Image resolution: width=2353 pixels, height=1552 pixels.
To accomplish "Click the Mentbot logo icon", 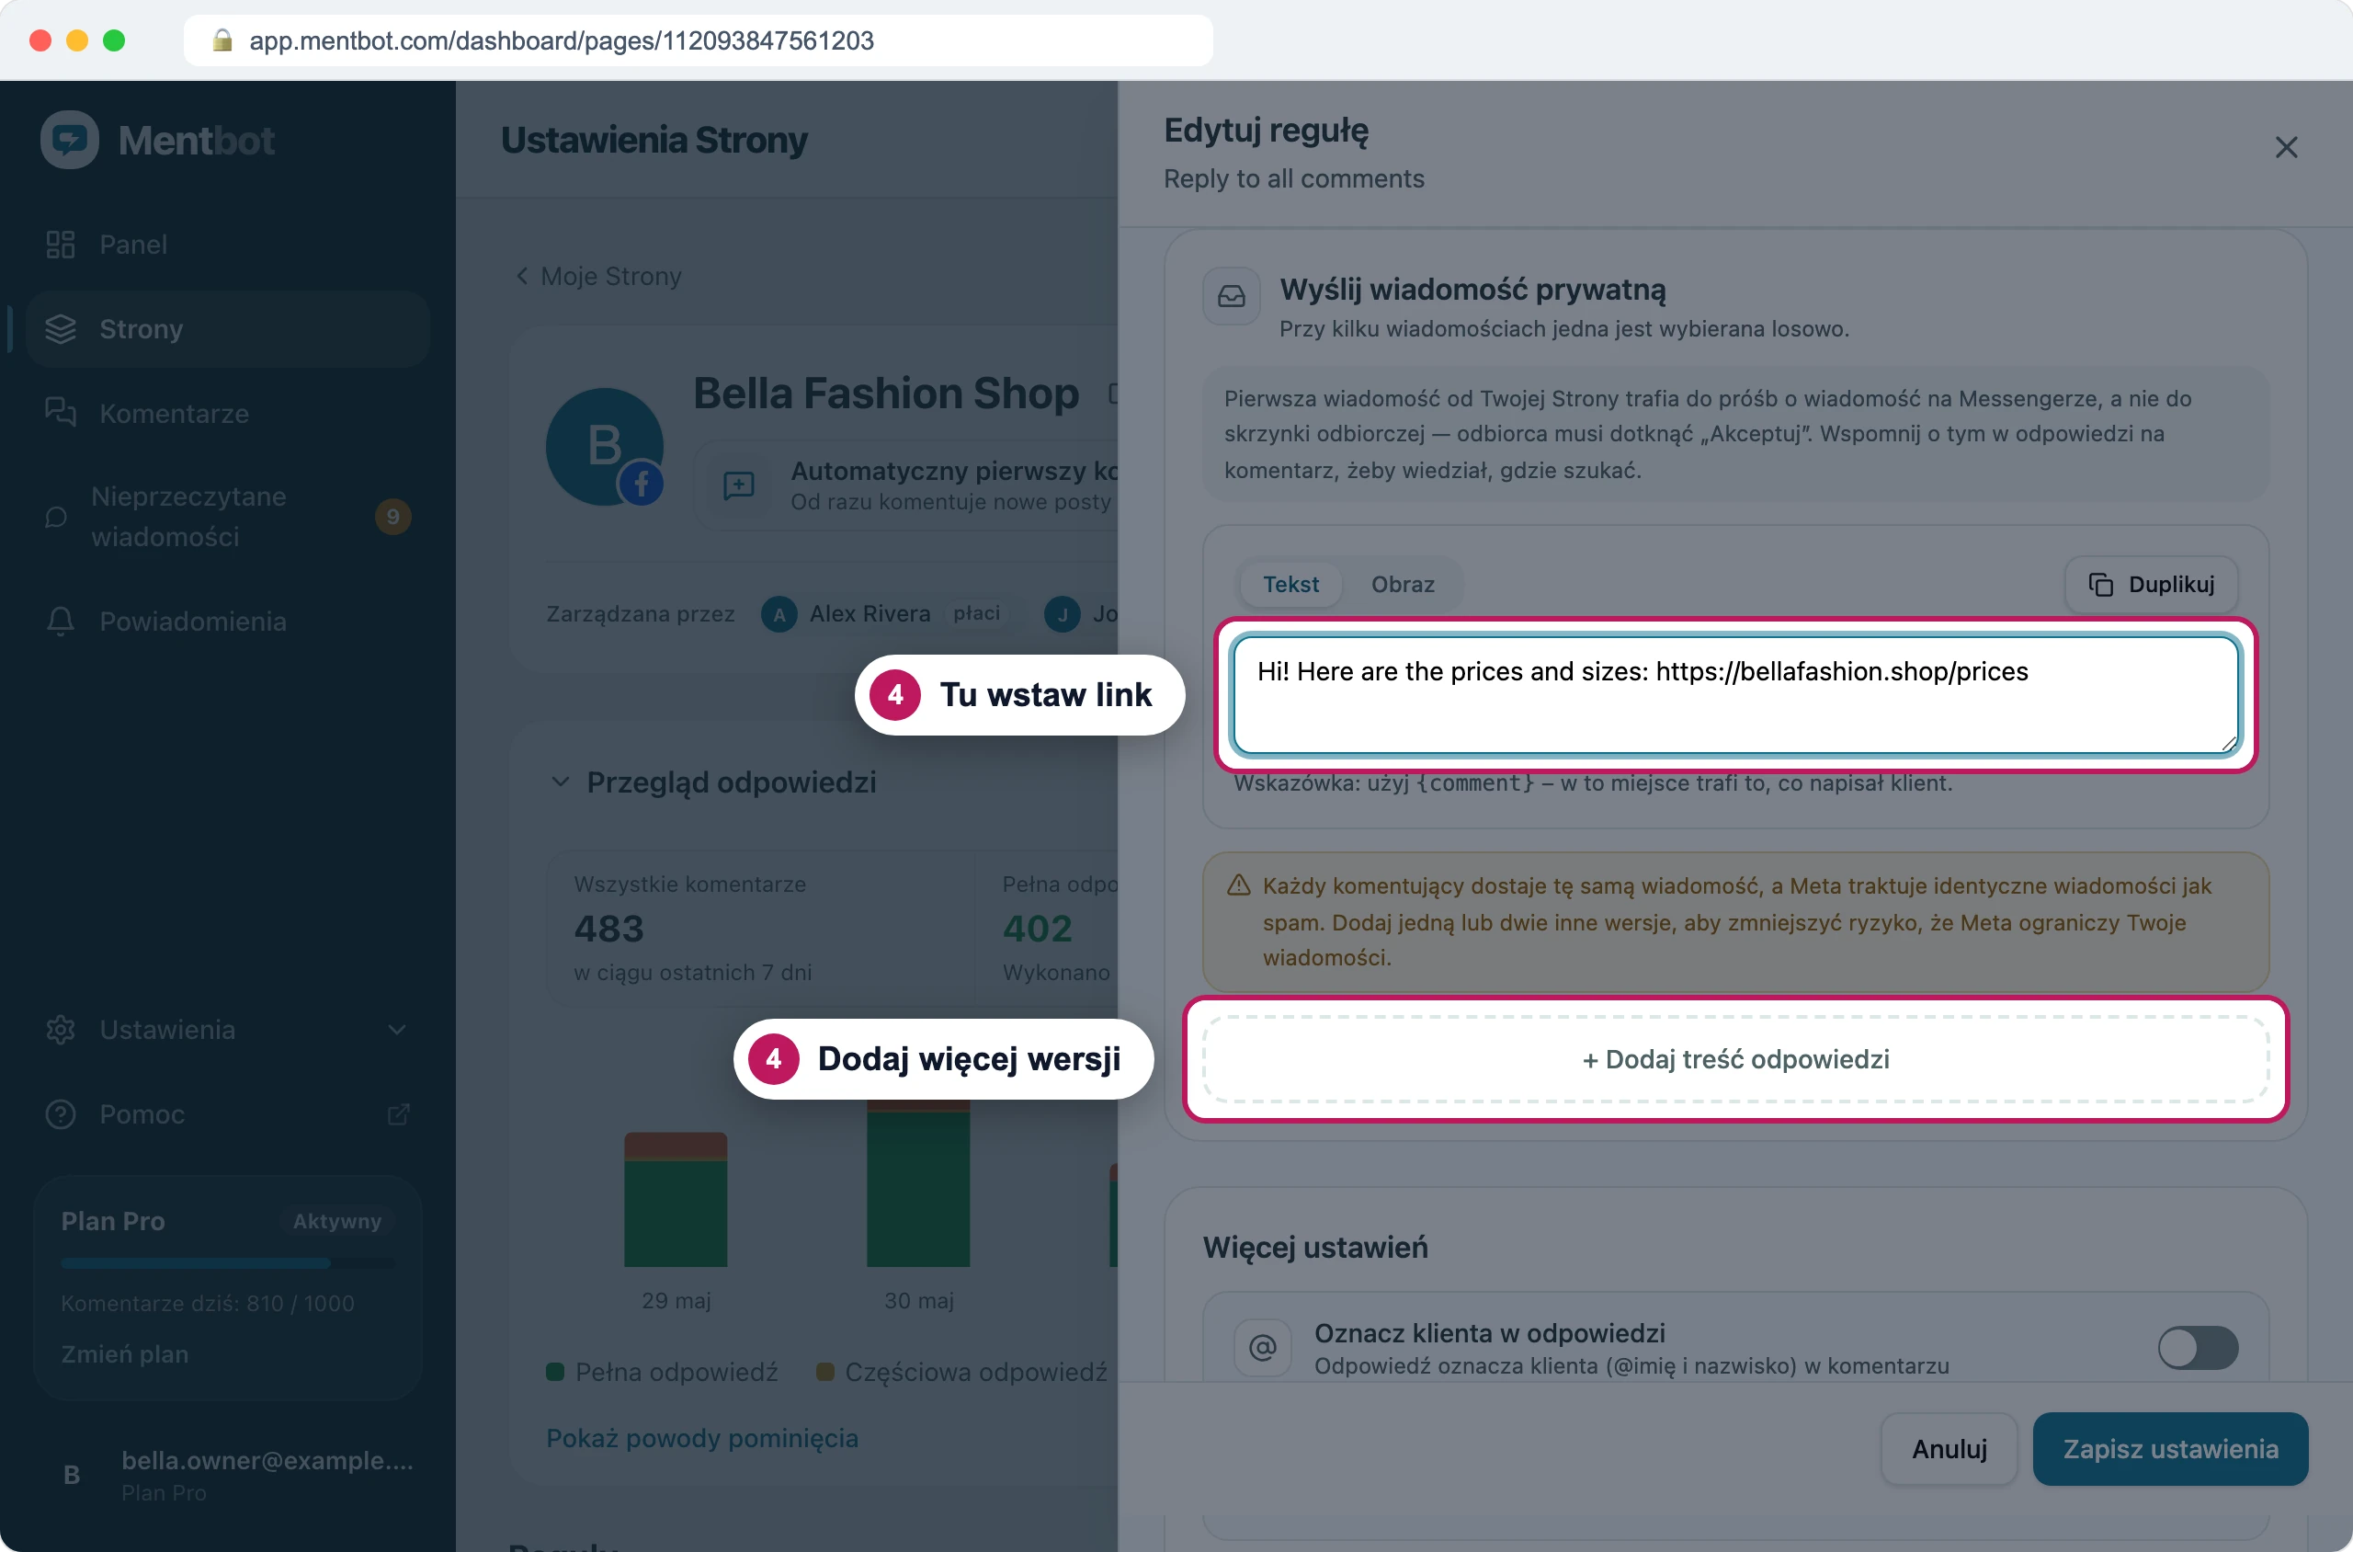I will [69, 140].
